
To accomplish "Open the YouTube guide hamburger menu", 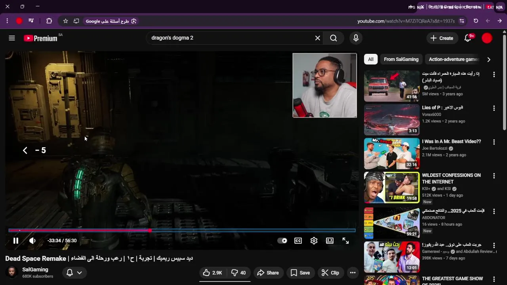I will 12,38.
